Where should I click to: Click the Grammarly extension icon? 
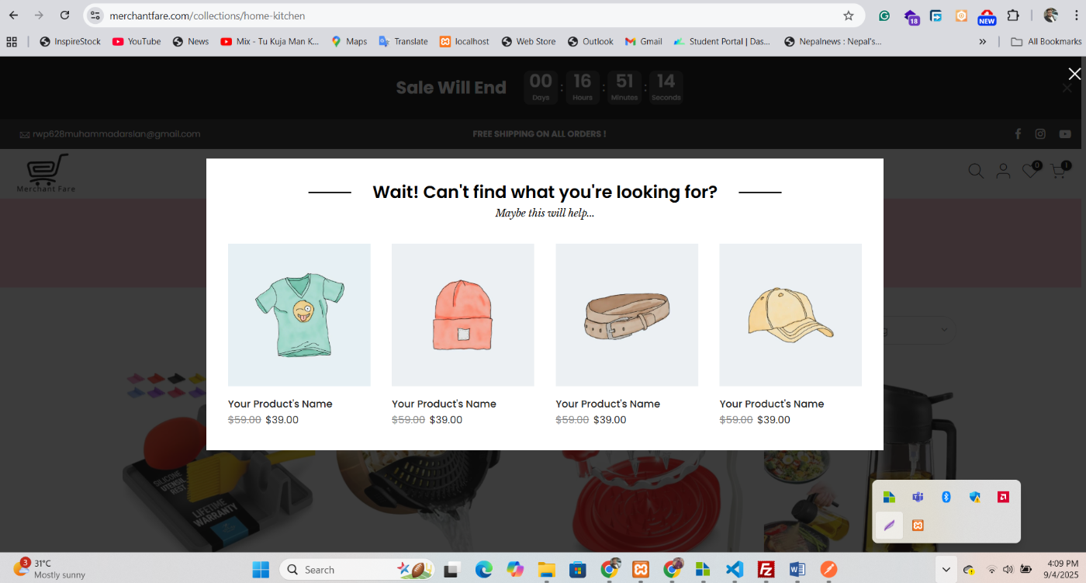[x=884, y=16]
